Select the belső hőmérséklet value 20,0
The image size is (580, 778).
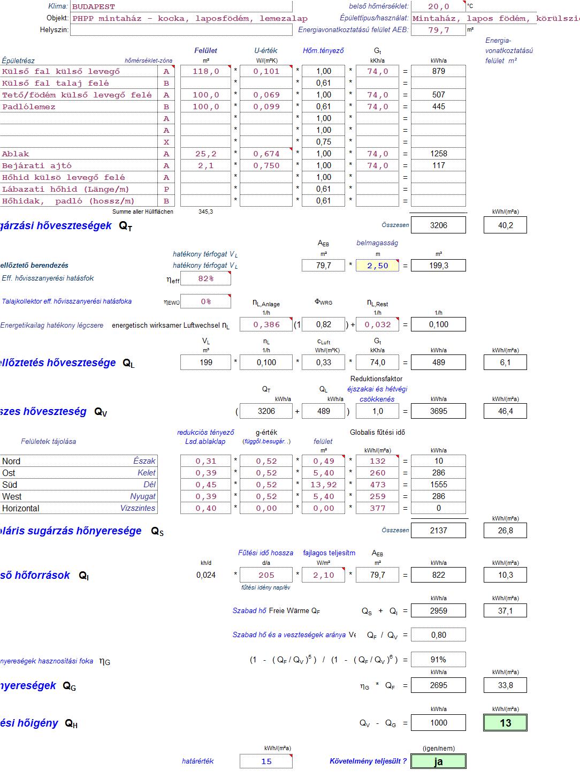438,6
